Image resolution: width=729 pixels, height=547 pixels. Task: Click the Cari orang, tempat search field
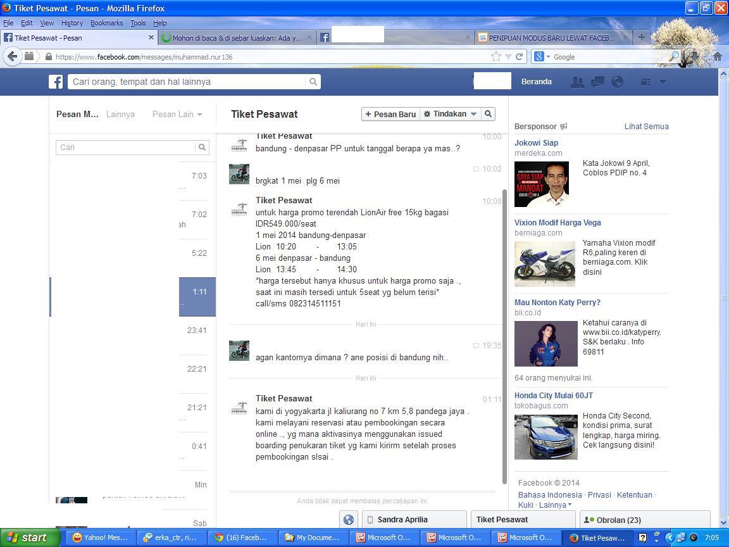point(188,82)
